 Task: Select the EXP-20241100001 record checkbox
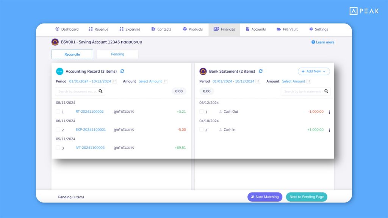58,130
